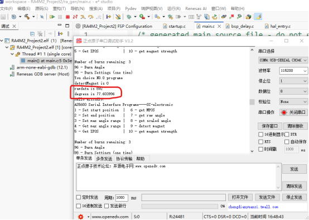Enable the 16进制发送 checkbox
This screenshot has width=309, height=220.
tap(79, 206)
